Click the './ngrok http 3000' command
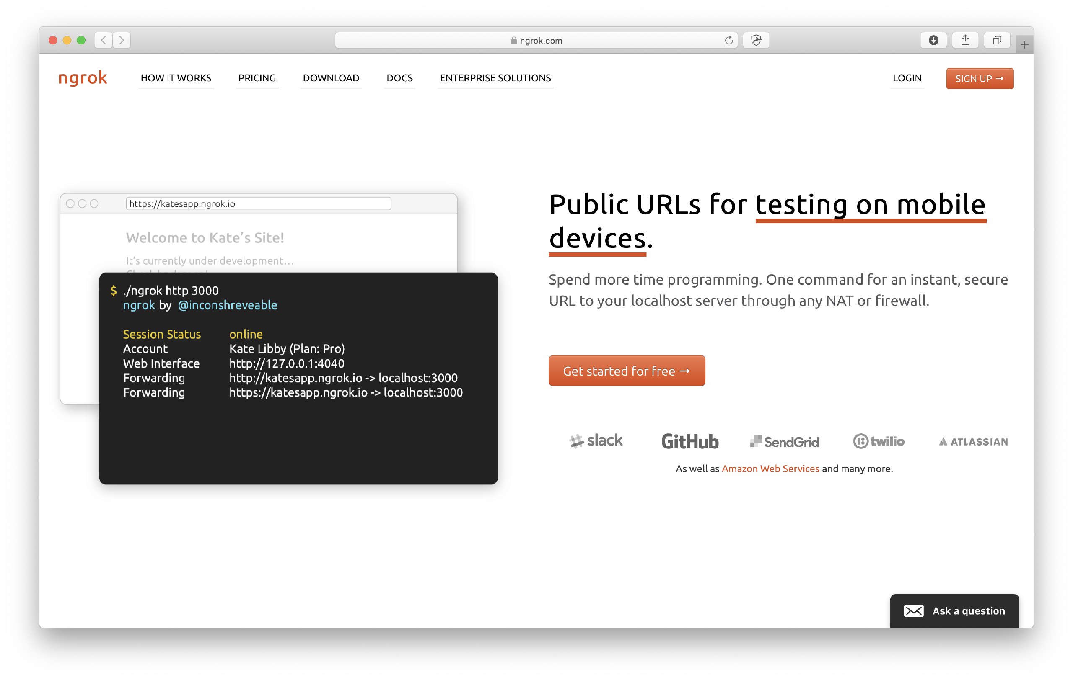The height and width of the screenshot is (680, 1073). [x=171, y=291]
